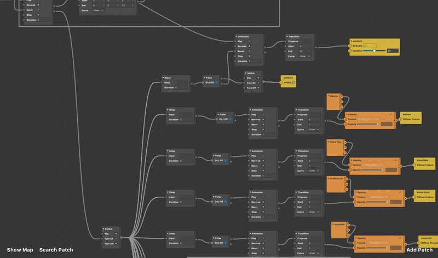Screen dimensions: 438x258
Task: Click the emitter0 Birthrate input port
Action: pos(350,46)
